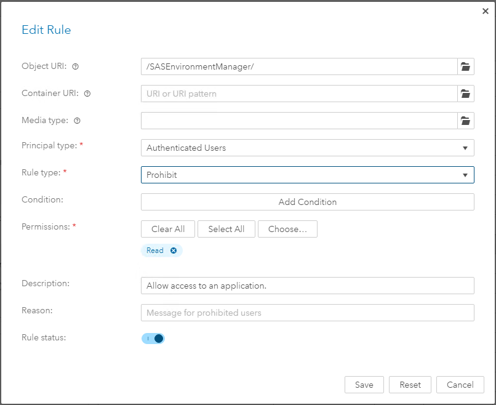Click into the Reason message field
This screenshot has height=405, width=496.
point(307,313)
